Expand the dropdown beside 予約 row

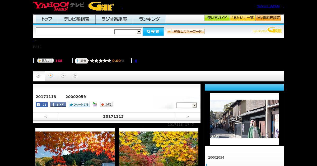point(187,105)
